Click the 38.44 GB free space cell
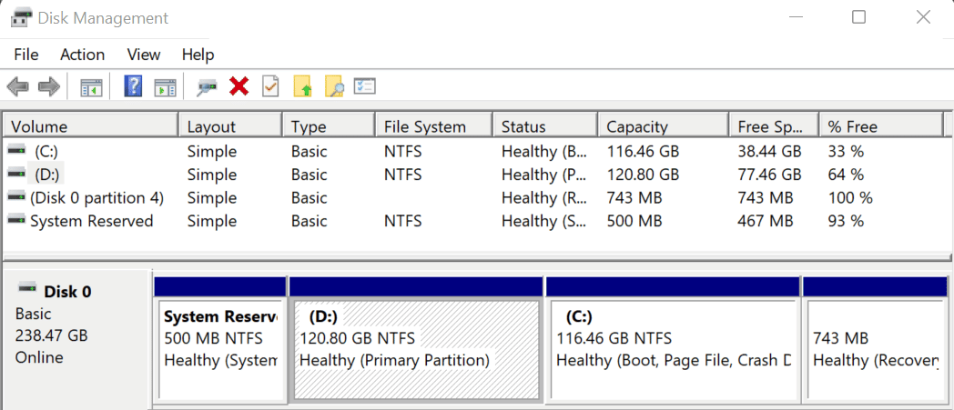Image resolution: width=954 pixels, height=410 pixels. tap(769, 151)
